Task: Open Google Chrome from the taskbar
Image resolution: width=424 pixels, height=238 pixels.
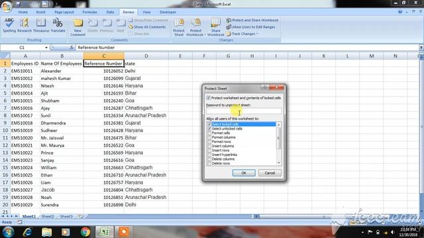Action: click(x=85, y=232)
